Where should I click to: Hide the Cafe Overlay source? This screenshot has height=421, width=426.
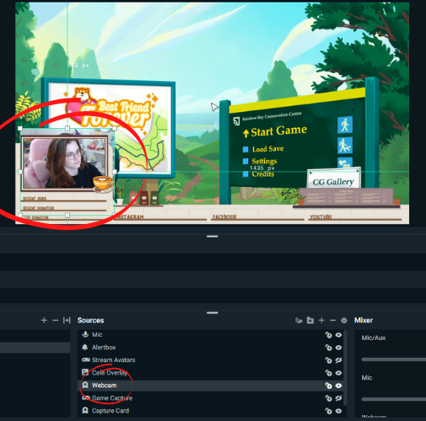pyautogui.click(x=338, y=373)
